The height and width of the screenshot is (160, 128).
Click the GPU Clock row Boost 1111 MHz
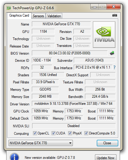[x=106, y=111]
